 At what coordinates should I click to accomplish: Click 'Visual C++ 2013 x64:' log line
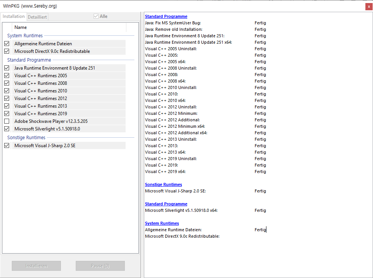click(x=165, y=152)
